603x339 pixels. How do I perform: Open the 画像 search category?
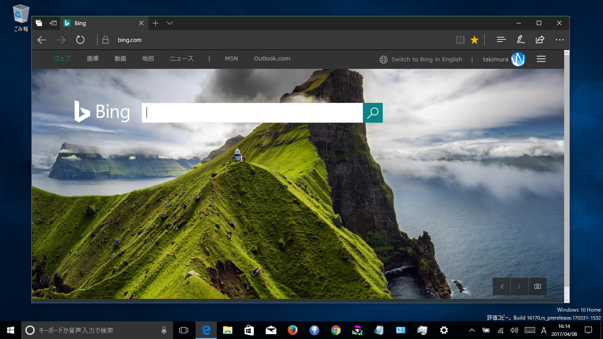(93, 59)
